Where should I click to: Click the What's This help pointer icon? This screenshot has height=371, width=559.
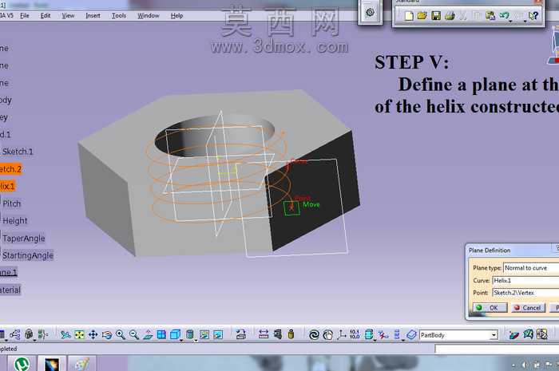533,16
